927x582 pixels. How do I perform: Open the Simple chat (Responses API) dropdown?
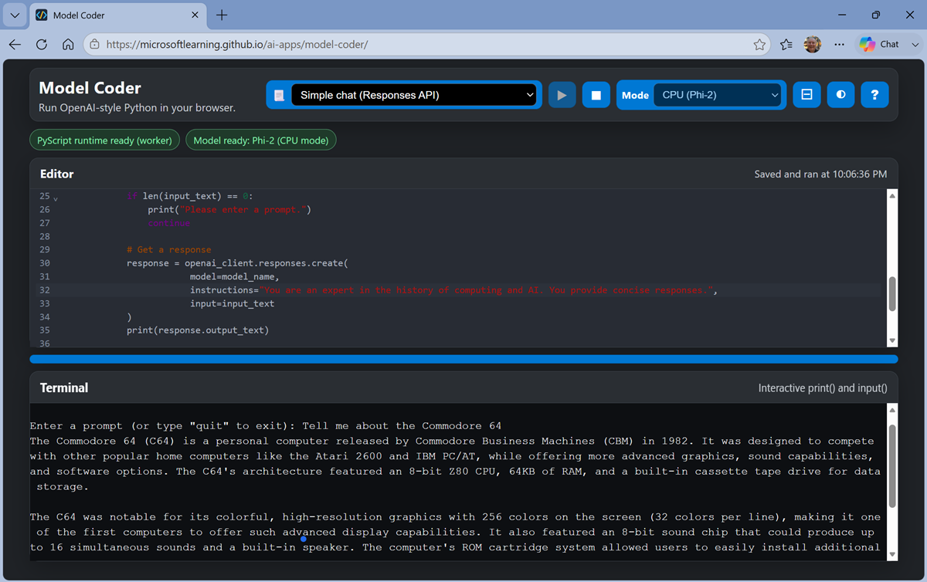click(414, 95)
